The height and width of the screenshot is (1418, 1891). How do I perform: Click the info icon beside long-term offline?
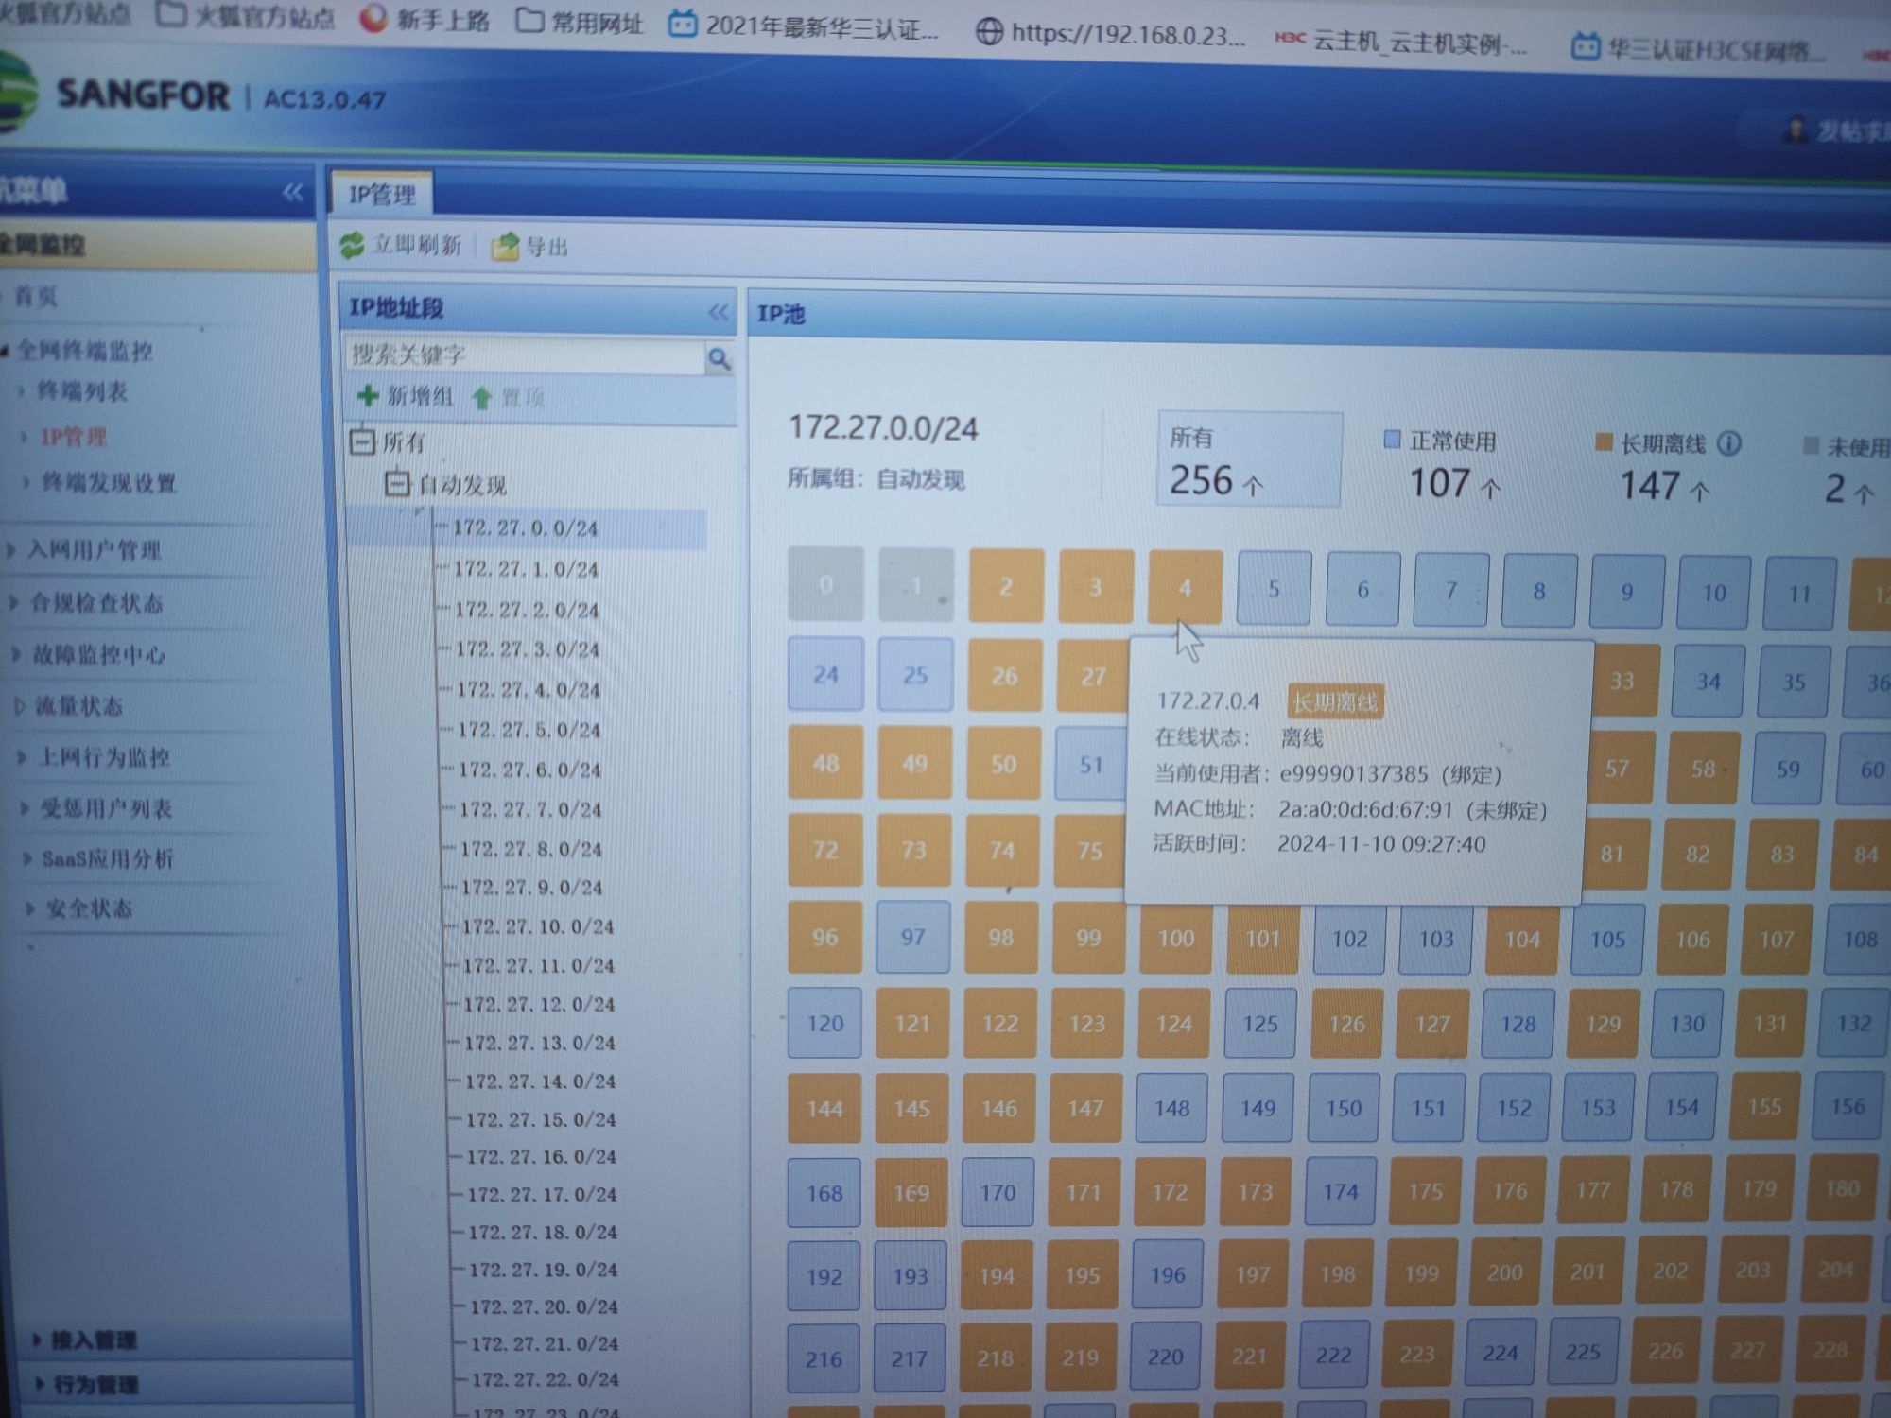[1728, 442]
